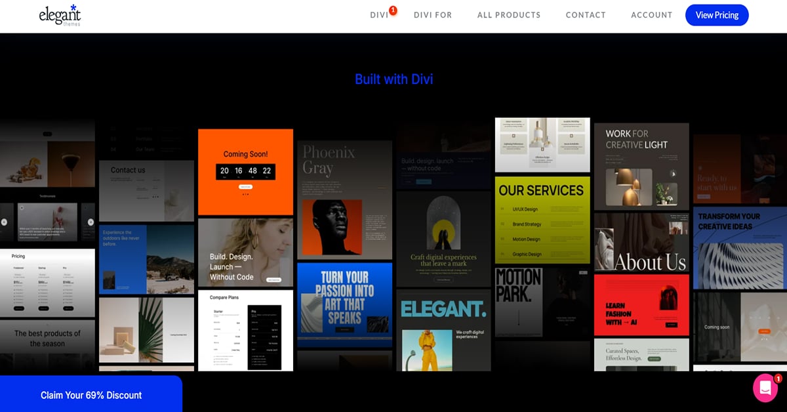Open Curated Spaces, Effortless Design thumbnail
Viewport: 787px width, 412px height.
coord(641,355)
